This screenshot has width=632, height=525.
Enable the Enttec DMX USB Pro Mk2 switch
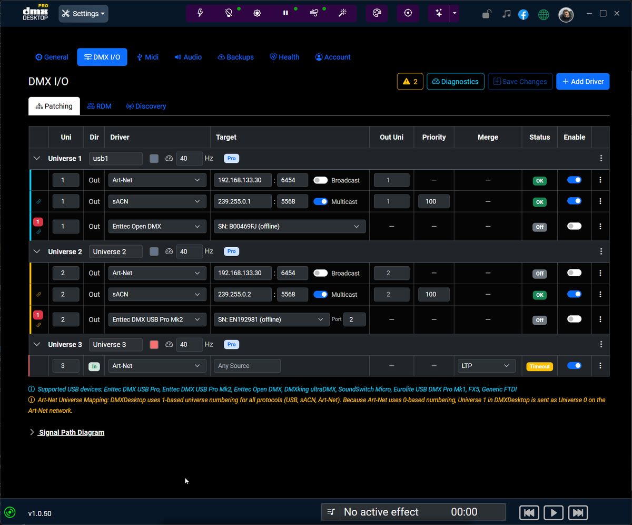coord(574,319)
